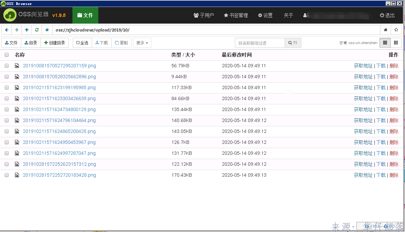
Task: Upload folder with 目录 button
Action: click(x=31, y=43)
